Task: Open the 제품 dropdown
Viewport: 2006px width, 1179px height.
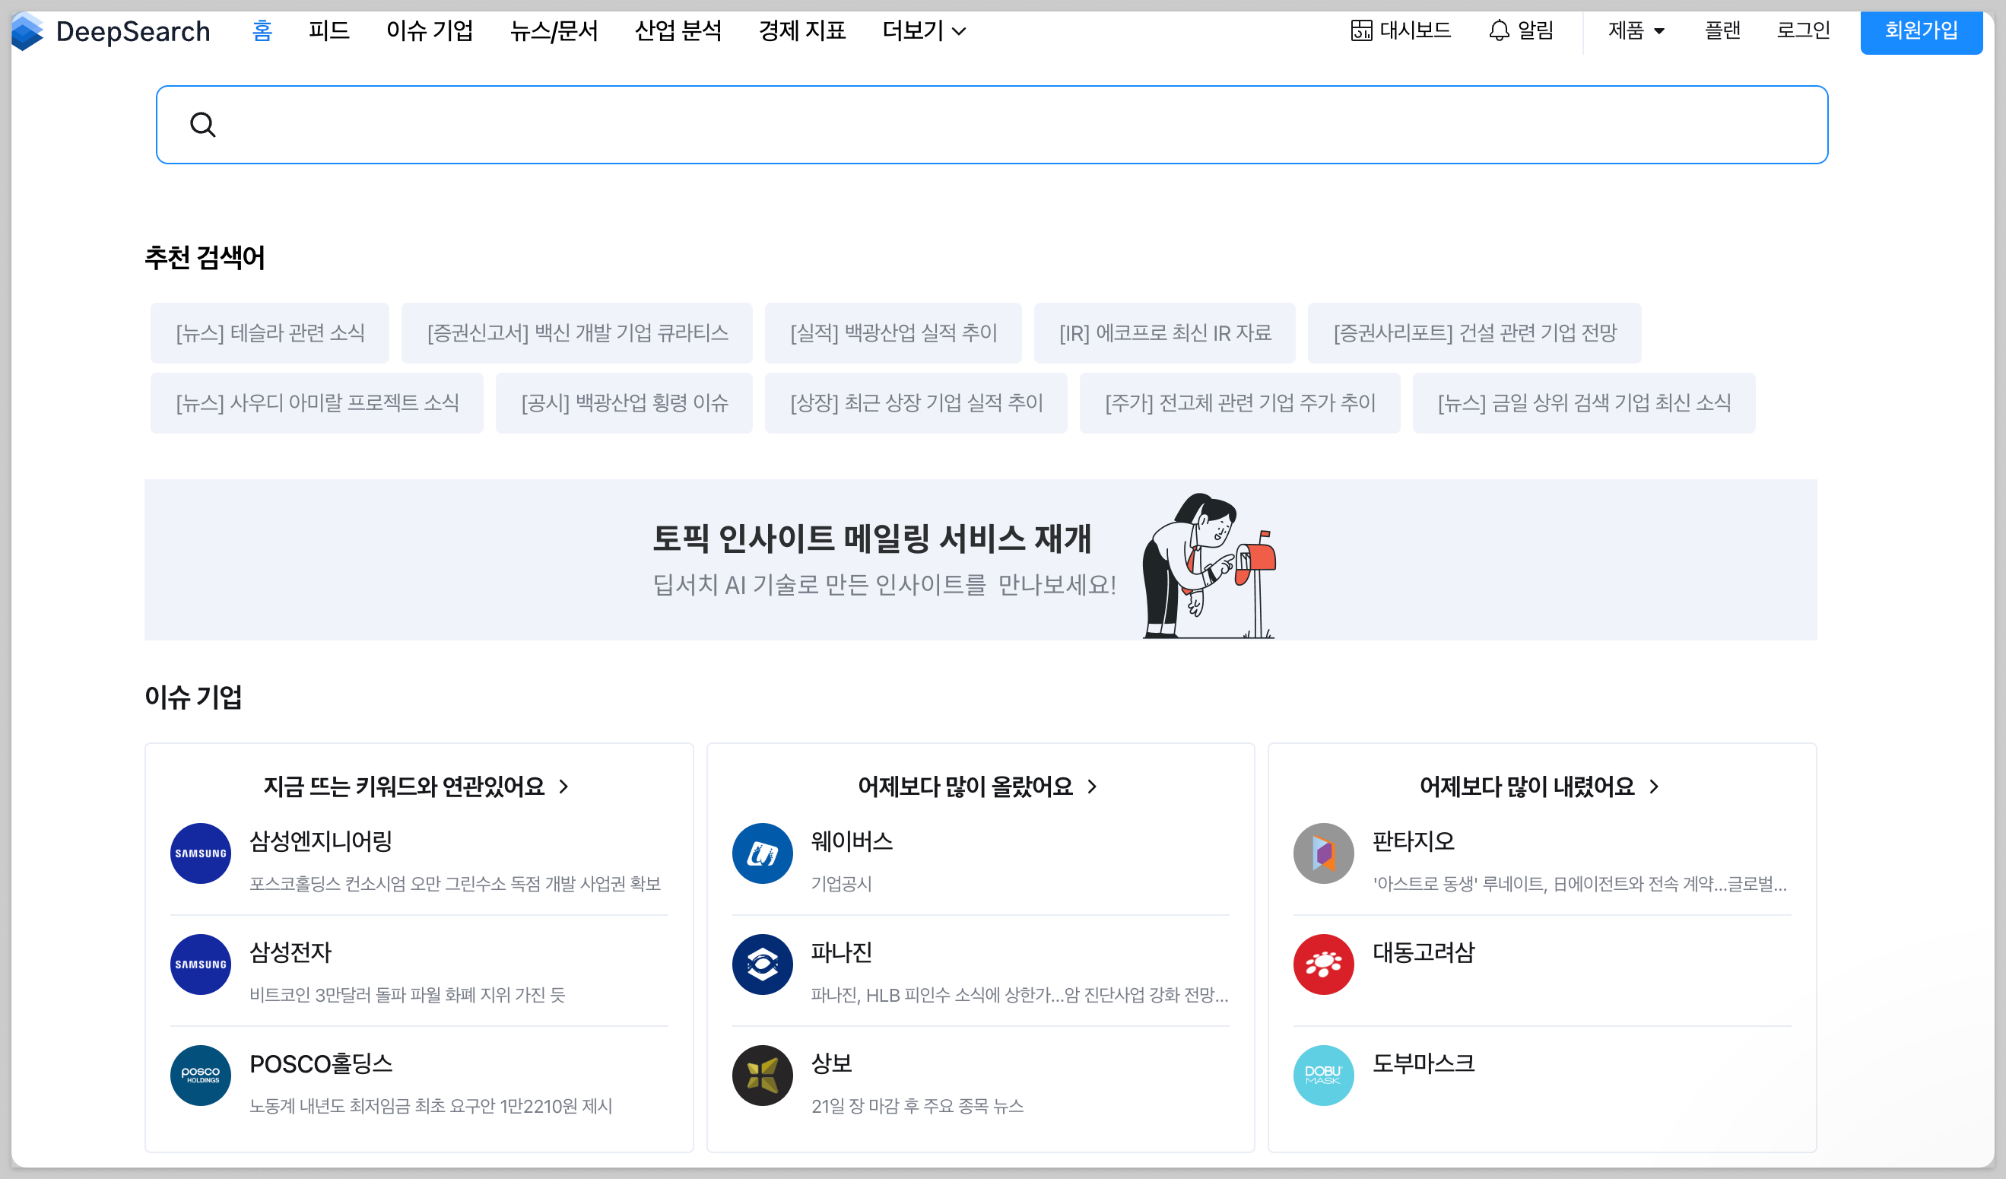Action: point(1636,31)
